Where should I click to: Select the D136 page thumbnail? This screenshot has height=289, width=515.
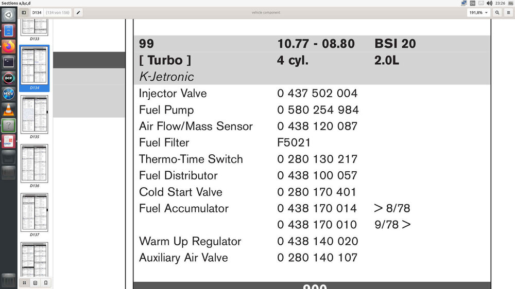click(x=35, y=163)
